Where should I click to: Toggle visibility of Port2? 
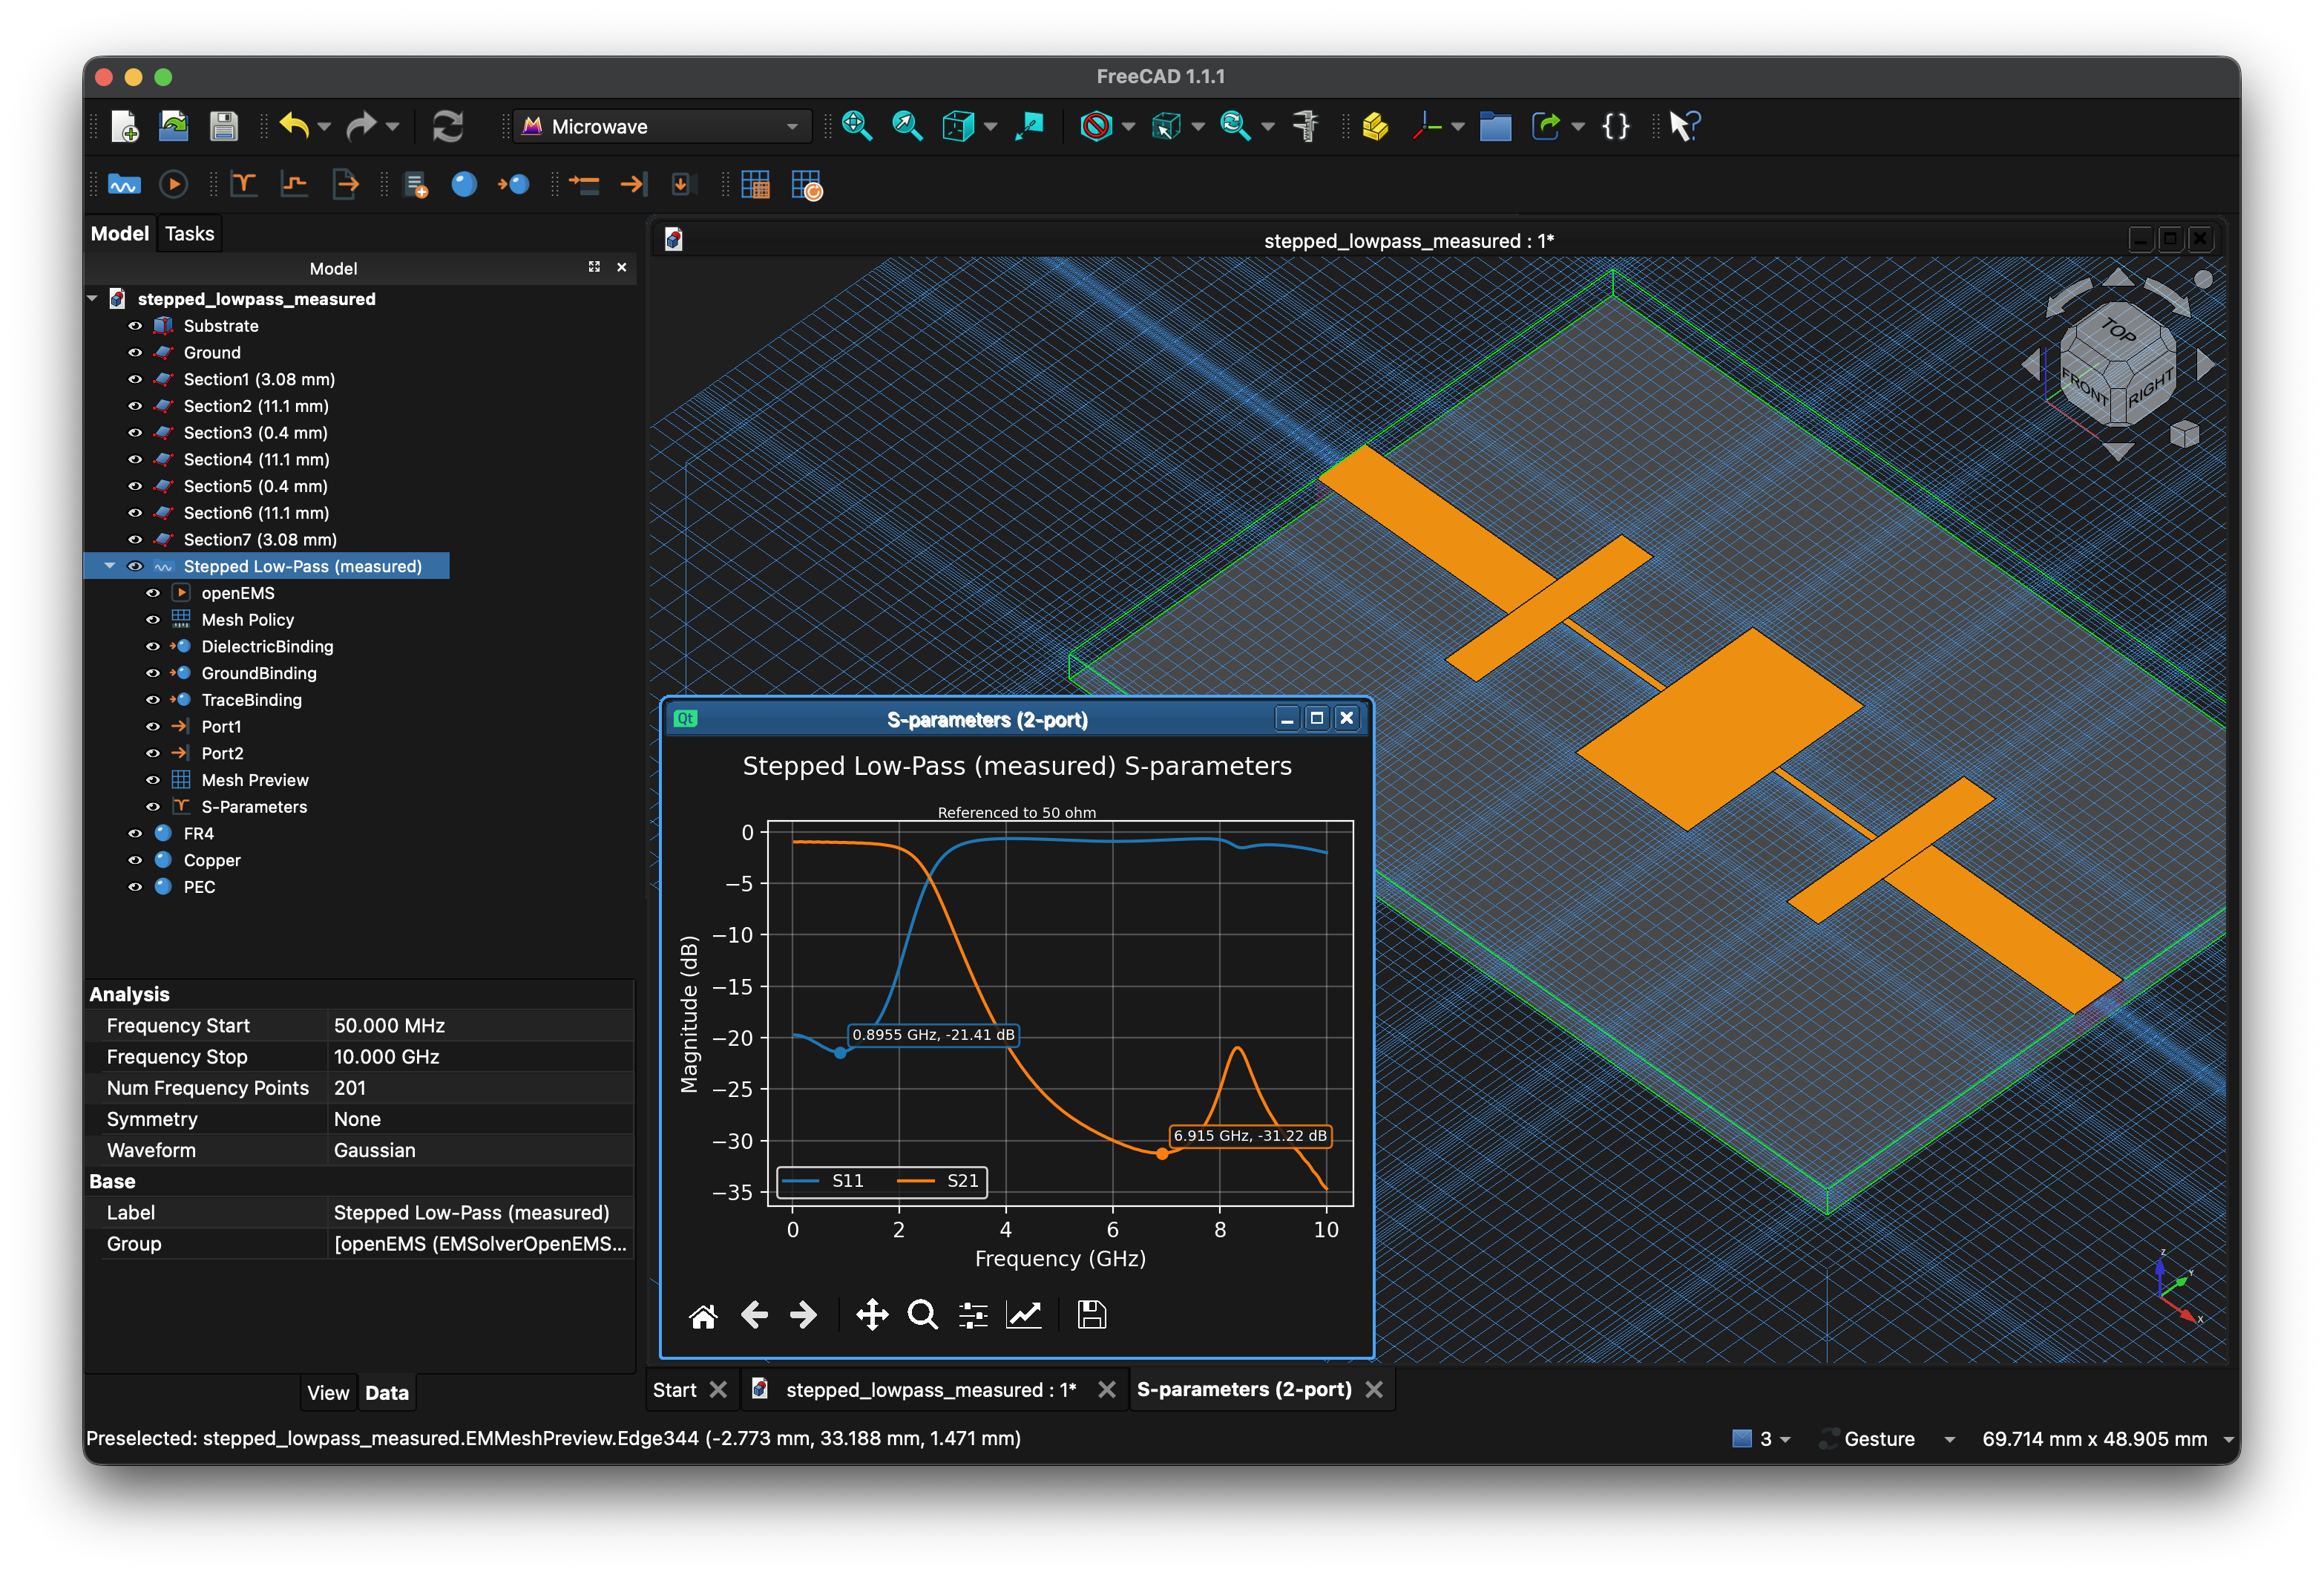[x=153, y=754]
